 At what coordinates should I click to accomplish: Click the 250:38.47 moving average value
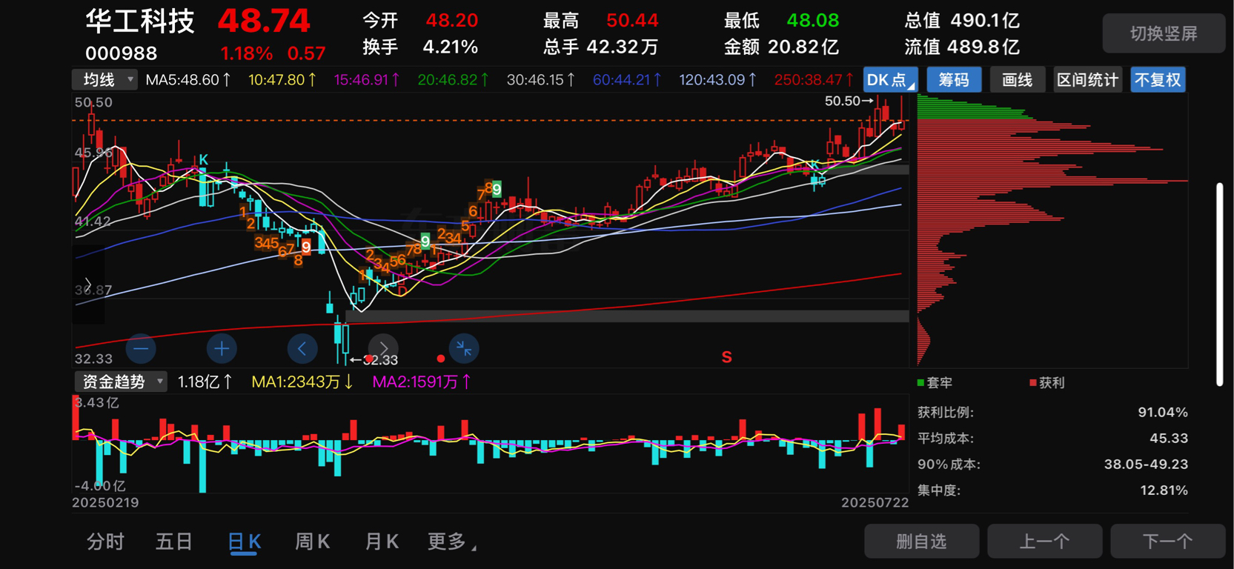pyautogui.click(x=814, y=79)
